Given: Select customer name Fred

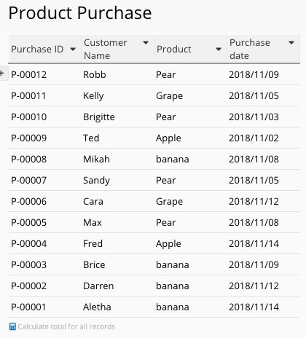Looking at the screenshot, I should click(93, 244).
